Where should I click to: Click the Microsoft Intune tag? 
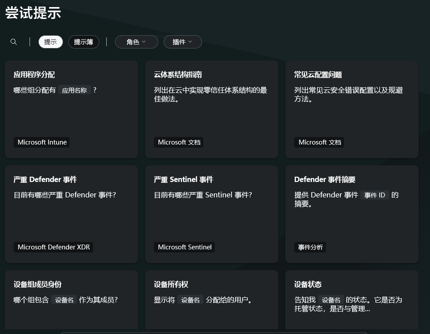point(42,142)
